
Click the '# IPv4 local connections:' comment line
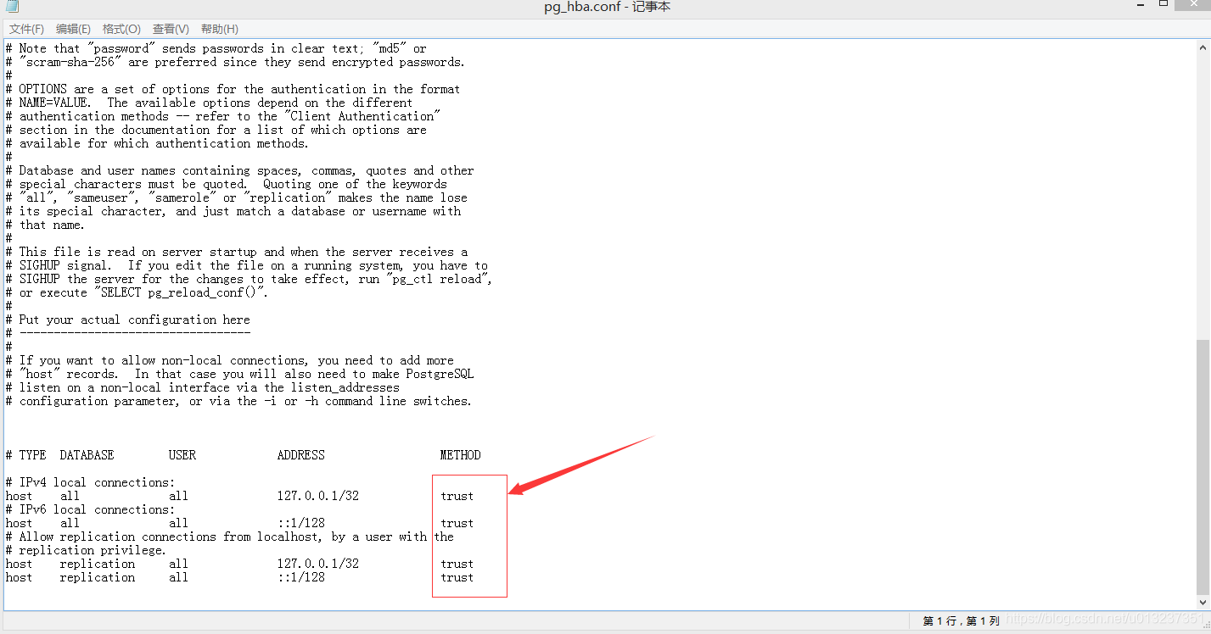click(x=90, y=482)
